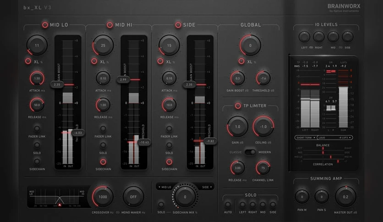Screen dimensions: 383x222
Task: Click the MID HI Release knob 1.00
Action: [x=103, y=105]
